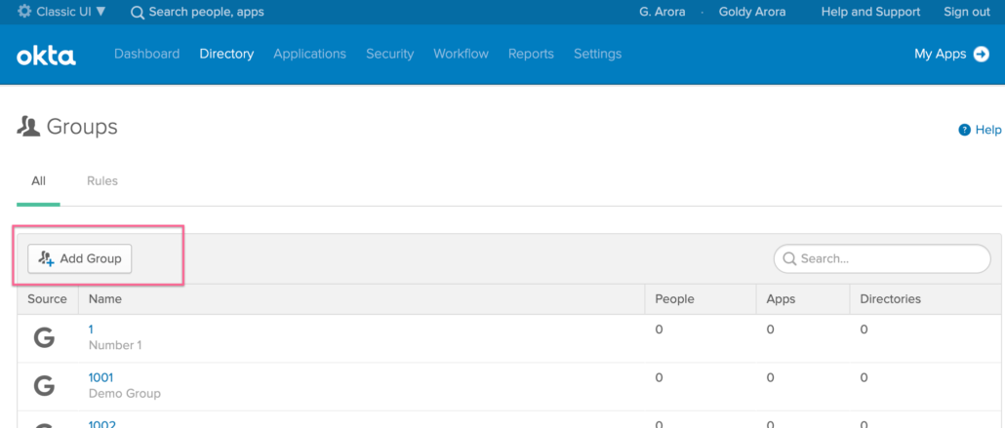Click the My Apps link
Image resolution: width=1005 pixels, height=428 pixels.
click(940, 54)
